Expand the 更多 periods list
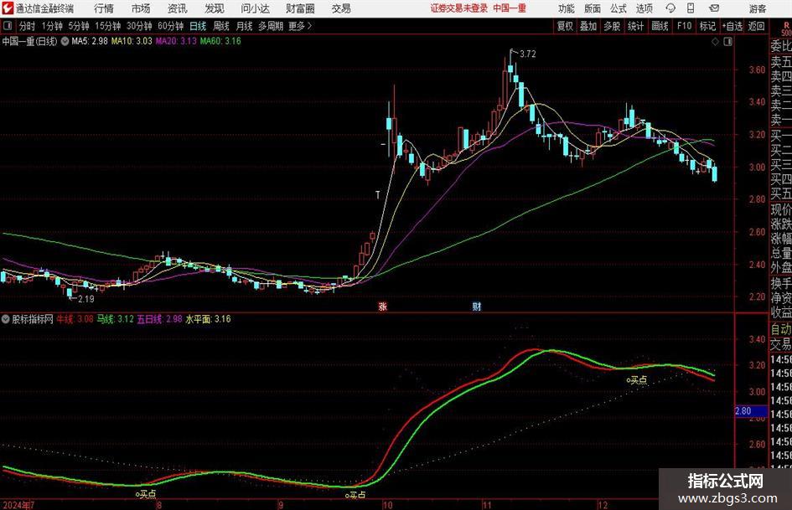 (x=300, y=26)
